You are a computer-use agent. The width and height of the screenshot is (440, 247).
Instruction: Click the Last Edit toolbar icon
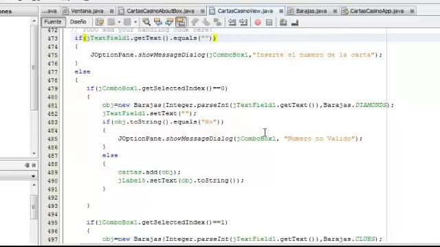(100, 22)
